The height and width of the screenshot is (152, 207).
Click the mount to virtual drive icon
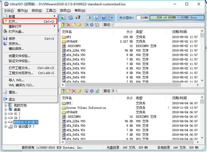click(71, 18)
